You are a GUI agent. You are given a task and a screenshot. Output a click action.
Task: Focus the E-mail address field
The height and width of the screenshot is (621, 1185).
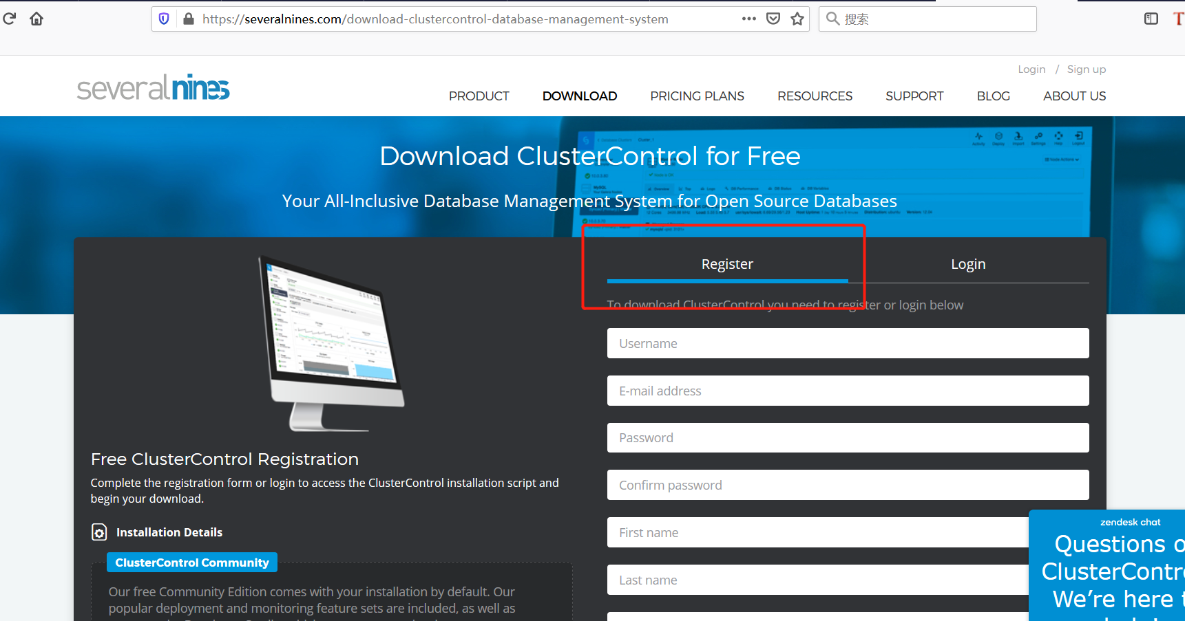click(848, 391)
